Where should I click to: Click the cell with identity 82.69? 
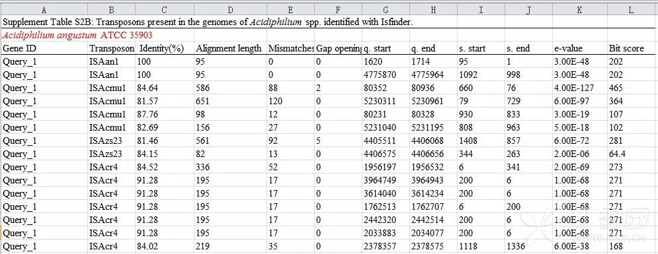click(164, 127)
